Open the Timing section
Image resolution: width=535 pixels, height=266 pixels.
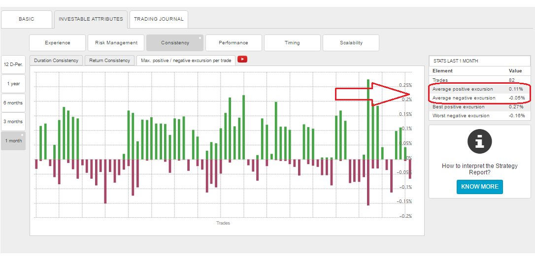click(x=292, y=43)
